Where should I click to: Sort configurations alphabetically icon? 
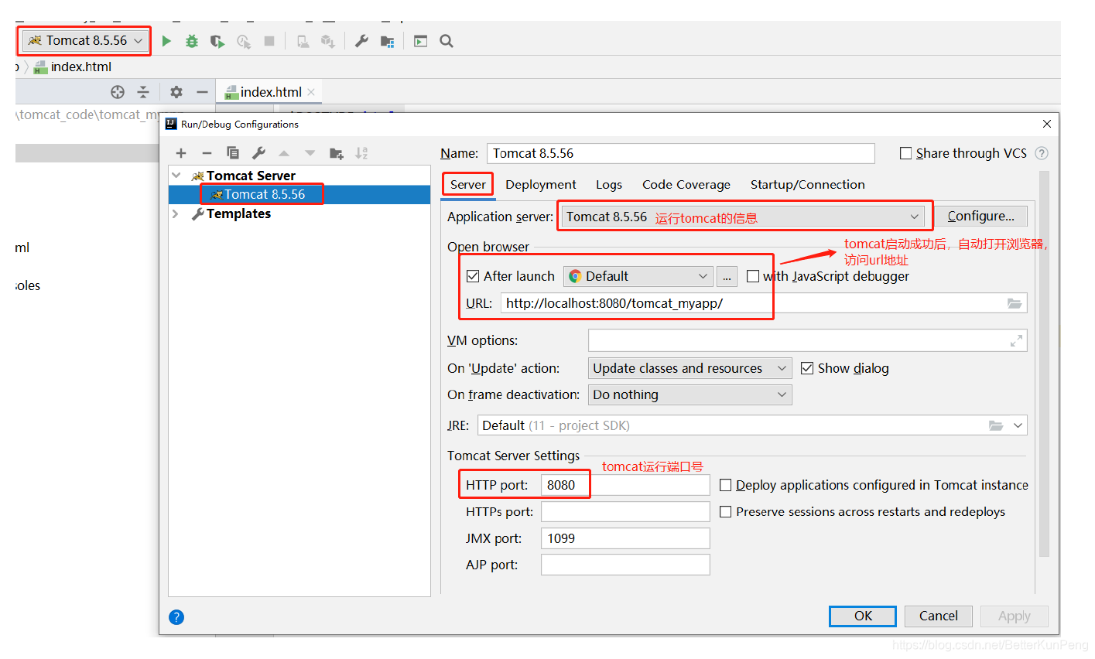(x=361, y=153)
